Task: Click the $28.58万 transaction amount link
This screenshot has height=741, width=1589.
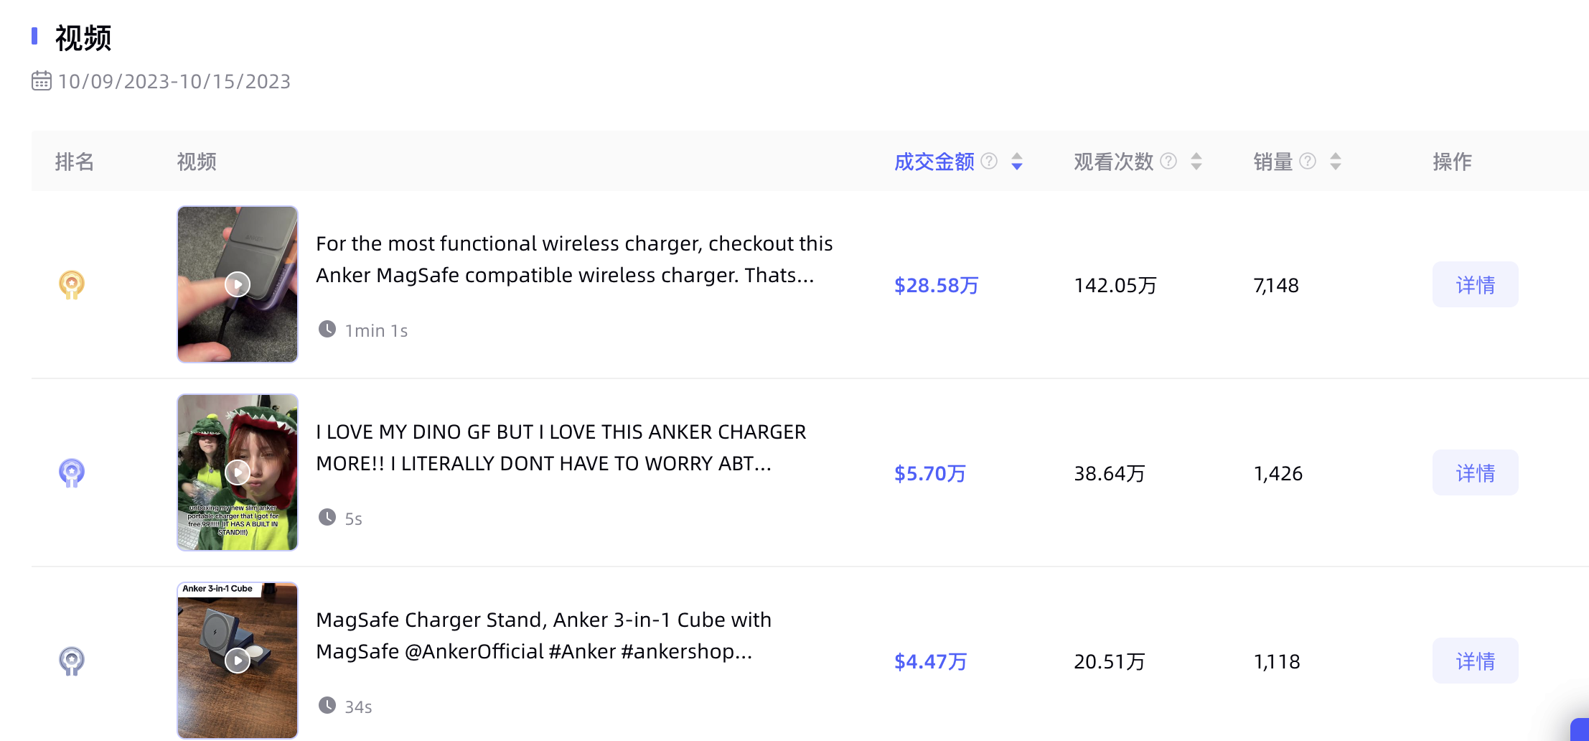Action: pyautogui.click(x=935, y=284)
